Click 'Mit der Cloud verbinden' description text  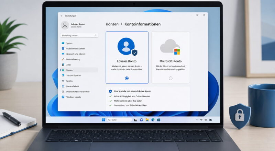point(170,68)
